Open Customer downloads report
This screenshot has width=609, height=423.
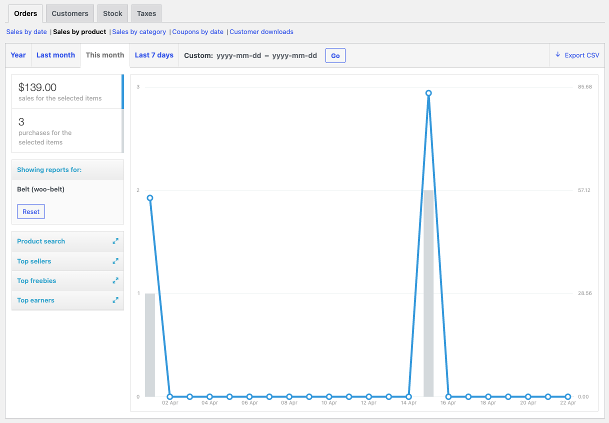click(261, 31)
